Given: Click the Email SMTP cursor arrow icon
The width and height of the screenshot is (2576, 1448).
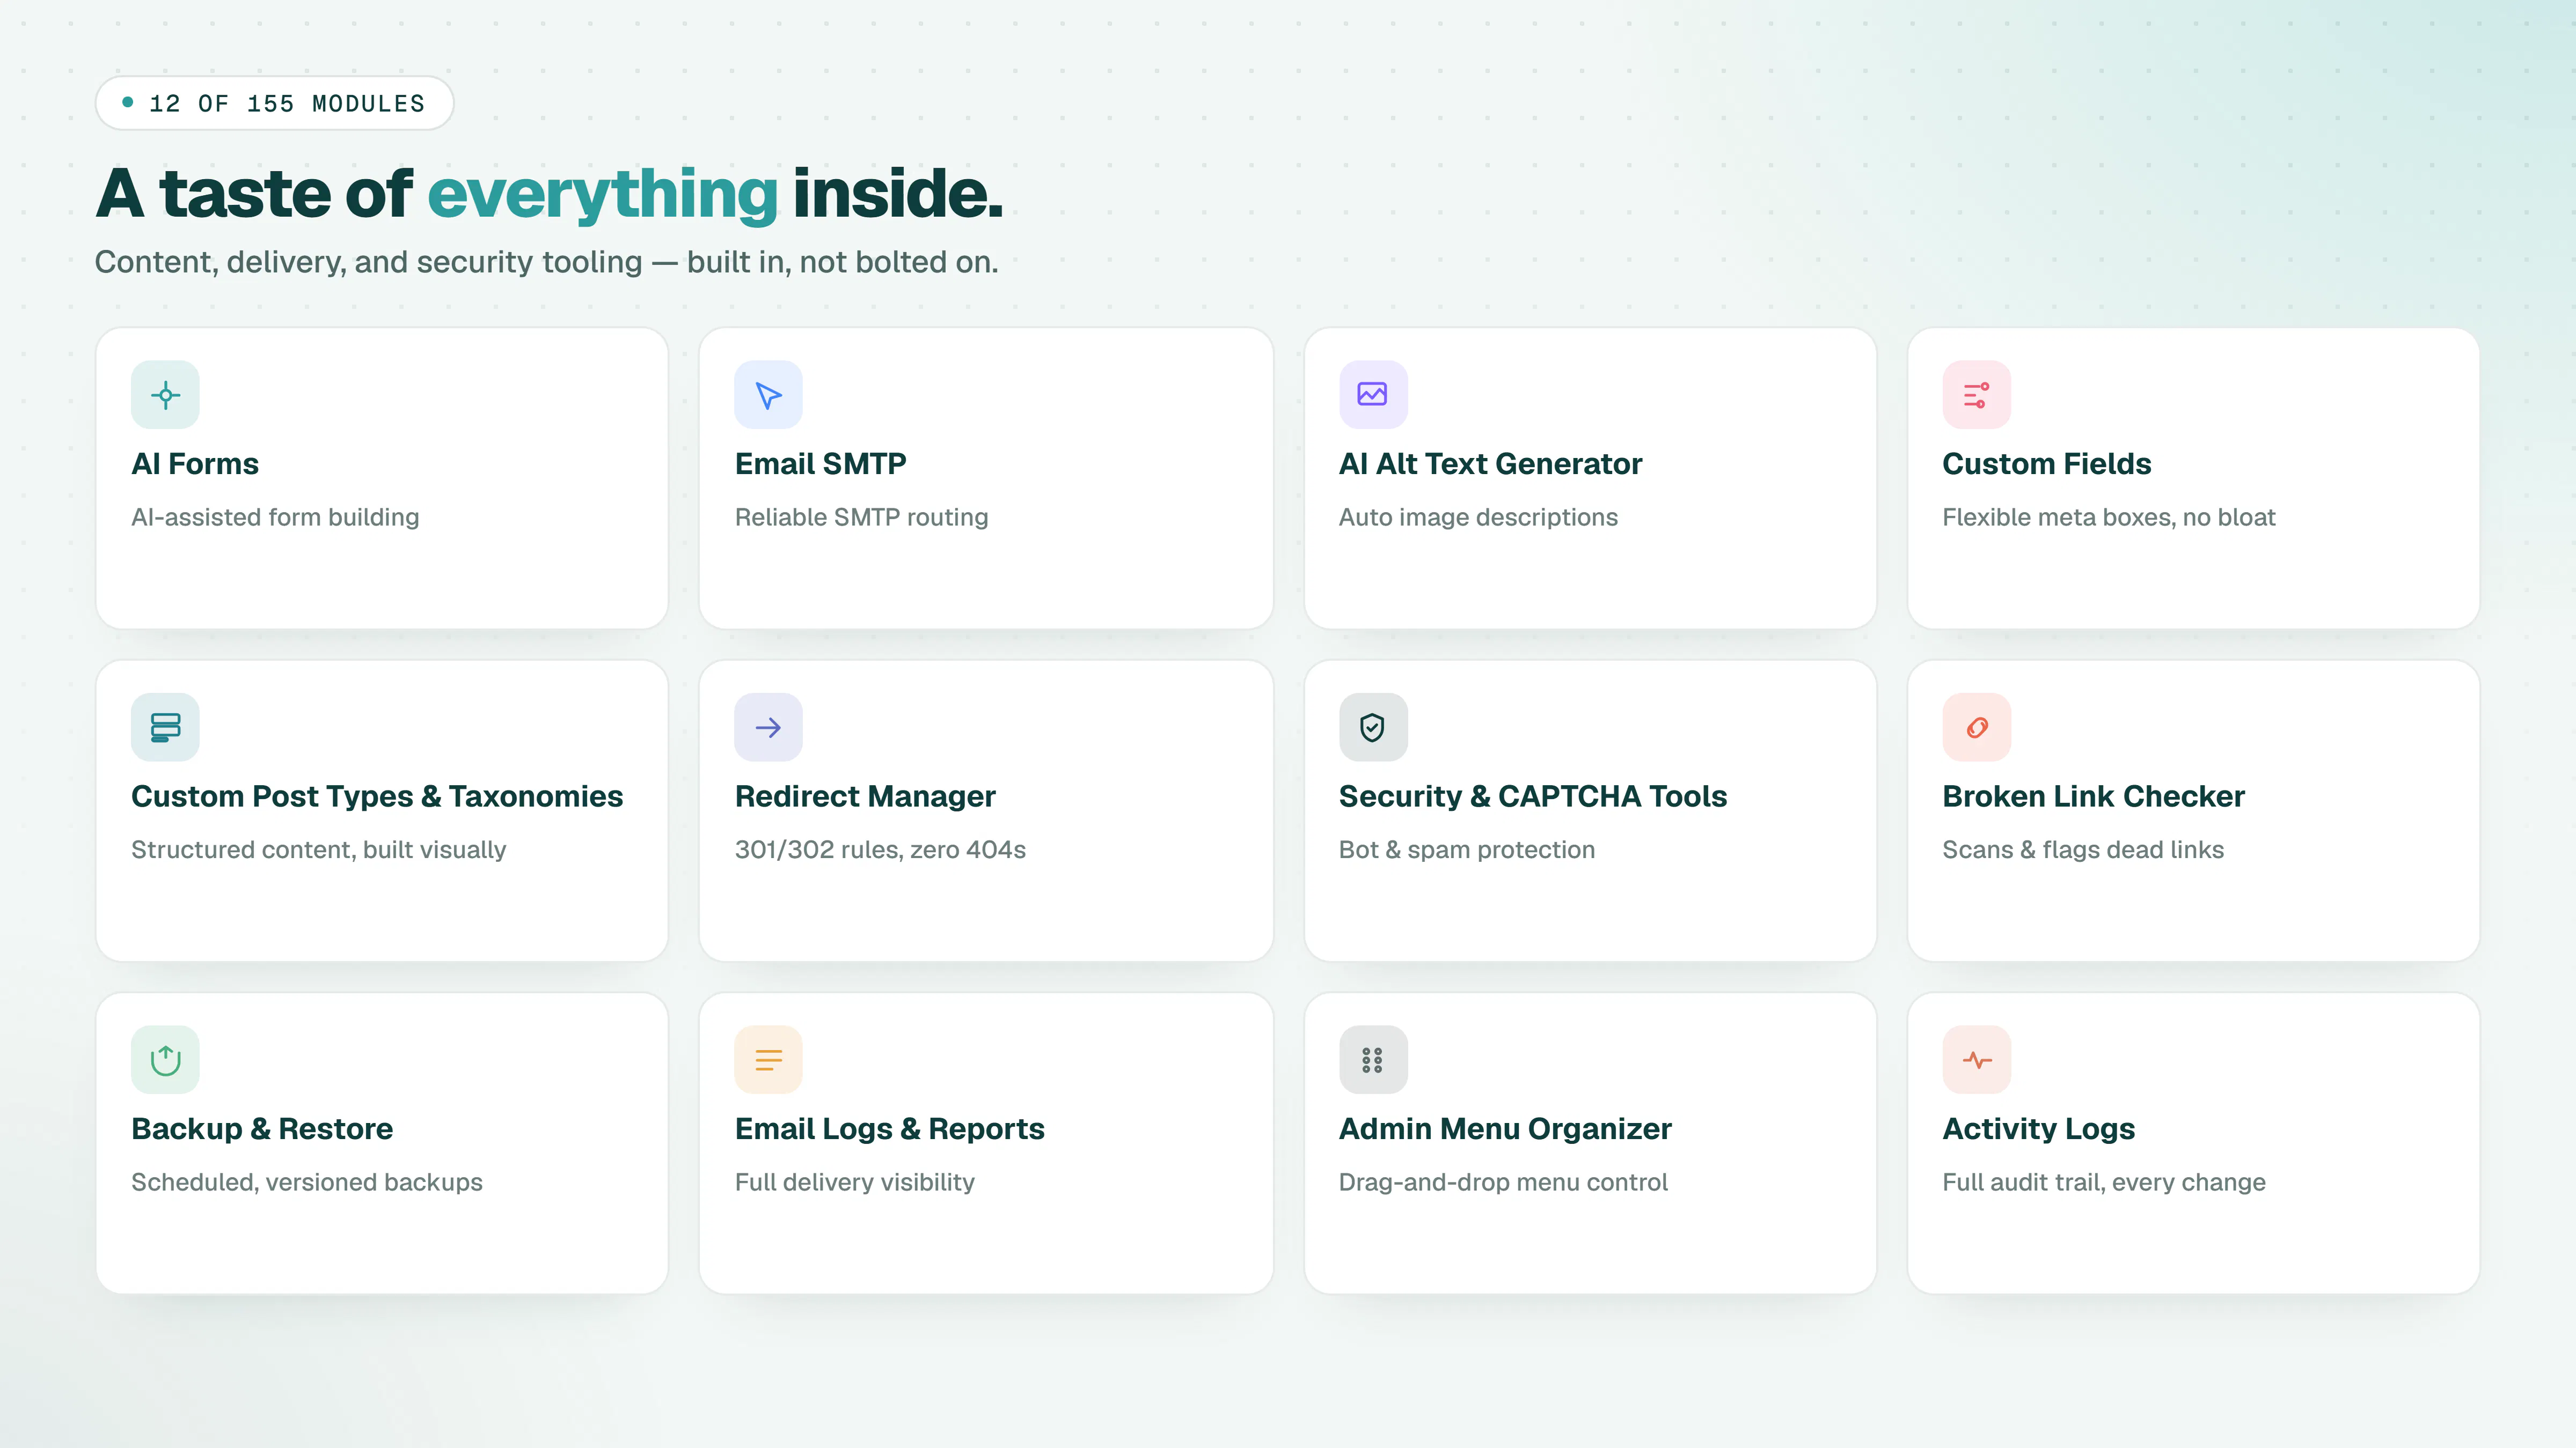Looking at the screenshot, I should point(768,395).
